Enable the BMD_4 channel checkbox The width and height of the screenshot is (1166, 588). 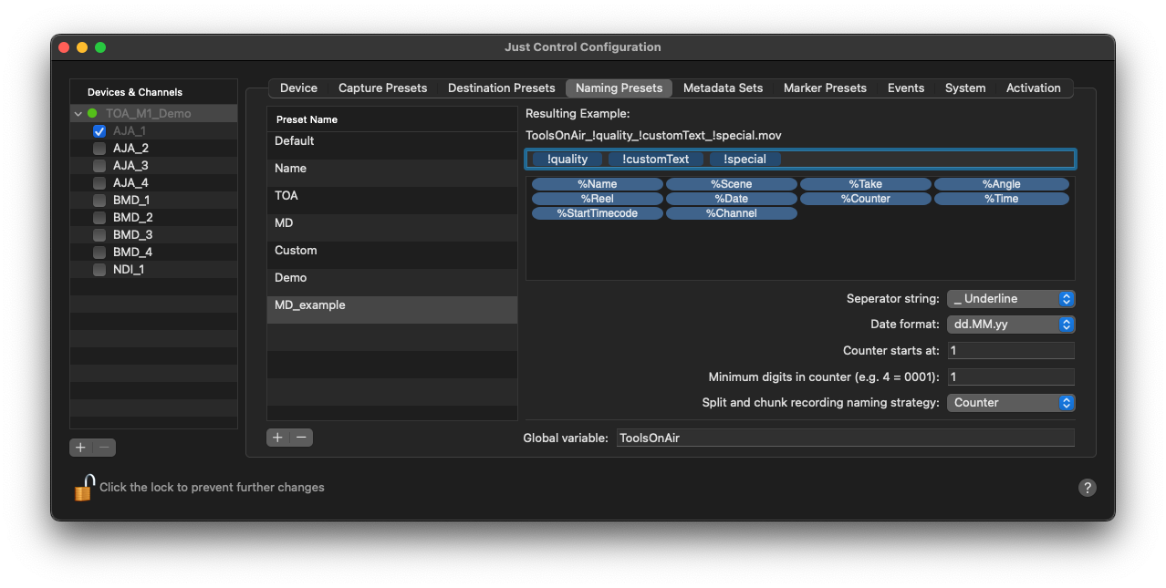pos(99,253)
